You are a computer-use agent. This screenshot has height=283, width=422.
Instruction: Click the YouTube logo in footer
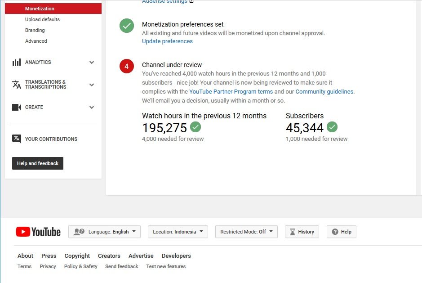38,232
